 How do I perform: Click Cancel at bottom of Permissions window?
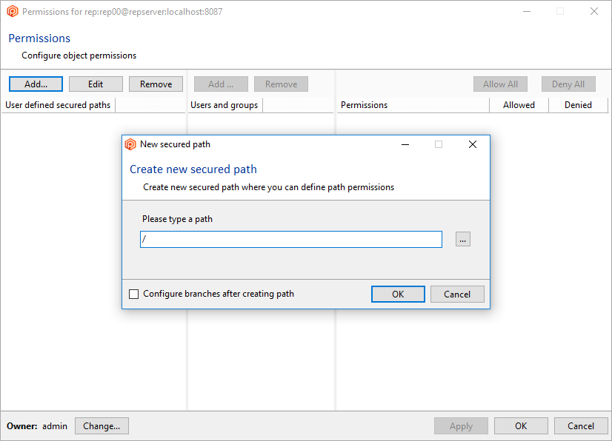click(x=581, y=425)
